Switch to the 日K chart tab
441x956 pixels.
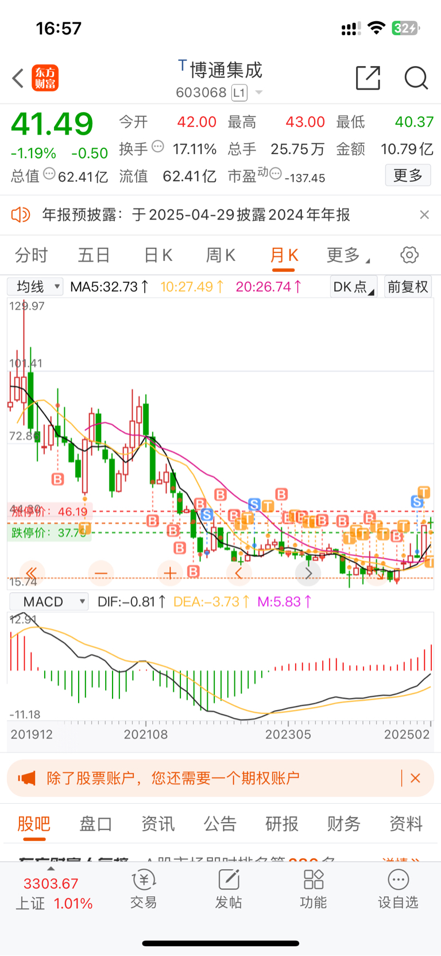pyautogui.click(x=158, y=255)
